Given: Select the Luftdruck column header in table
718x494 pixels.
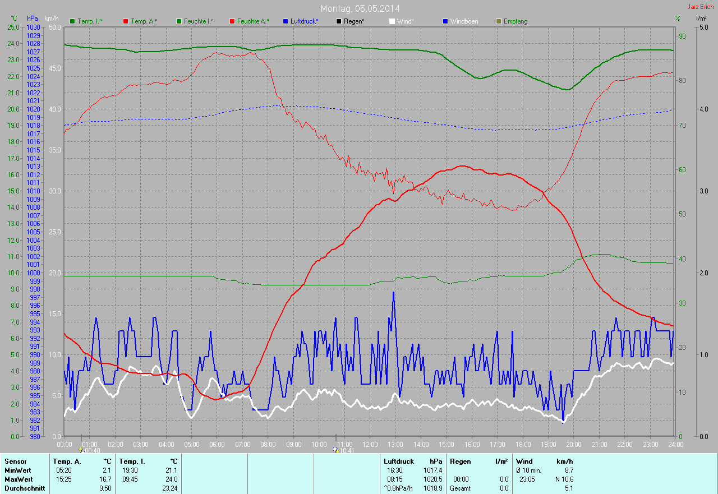Looking at the screenshot, I should click(x=399, y=461).
